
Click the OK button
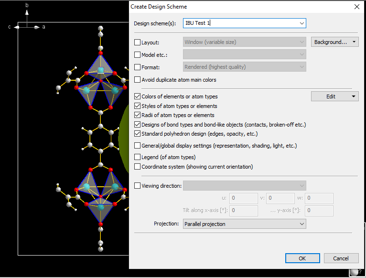(x=302, y=258)
